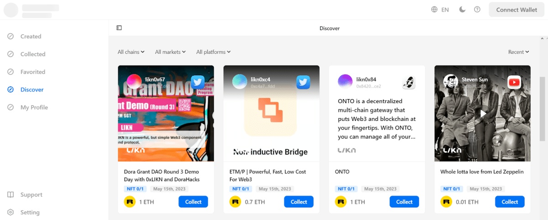This screenshot has width=548, height=220.
Task: Open the EN language selector
Action: (445, 10)
